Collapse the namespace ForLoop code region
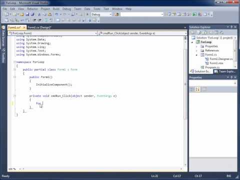This screenshot has height=180, width=240. tap(14, 62)
